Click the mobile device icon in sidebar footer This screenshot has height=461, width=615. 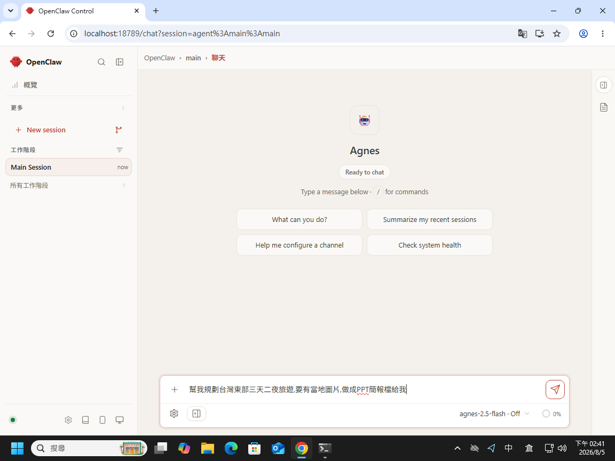102,420
